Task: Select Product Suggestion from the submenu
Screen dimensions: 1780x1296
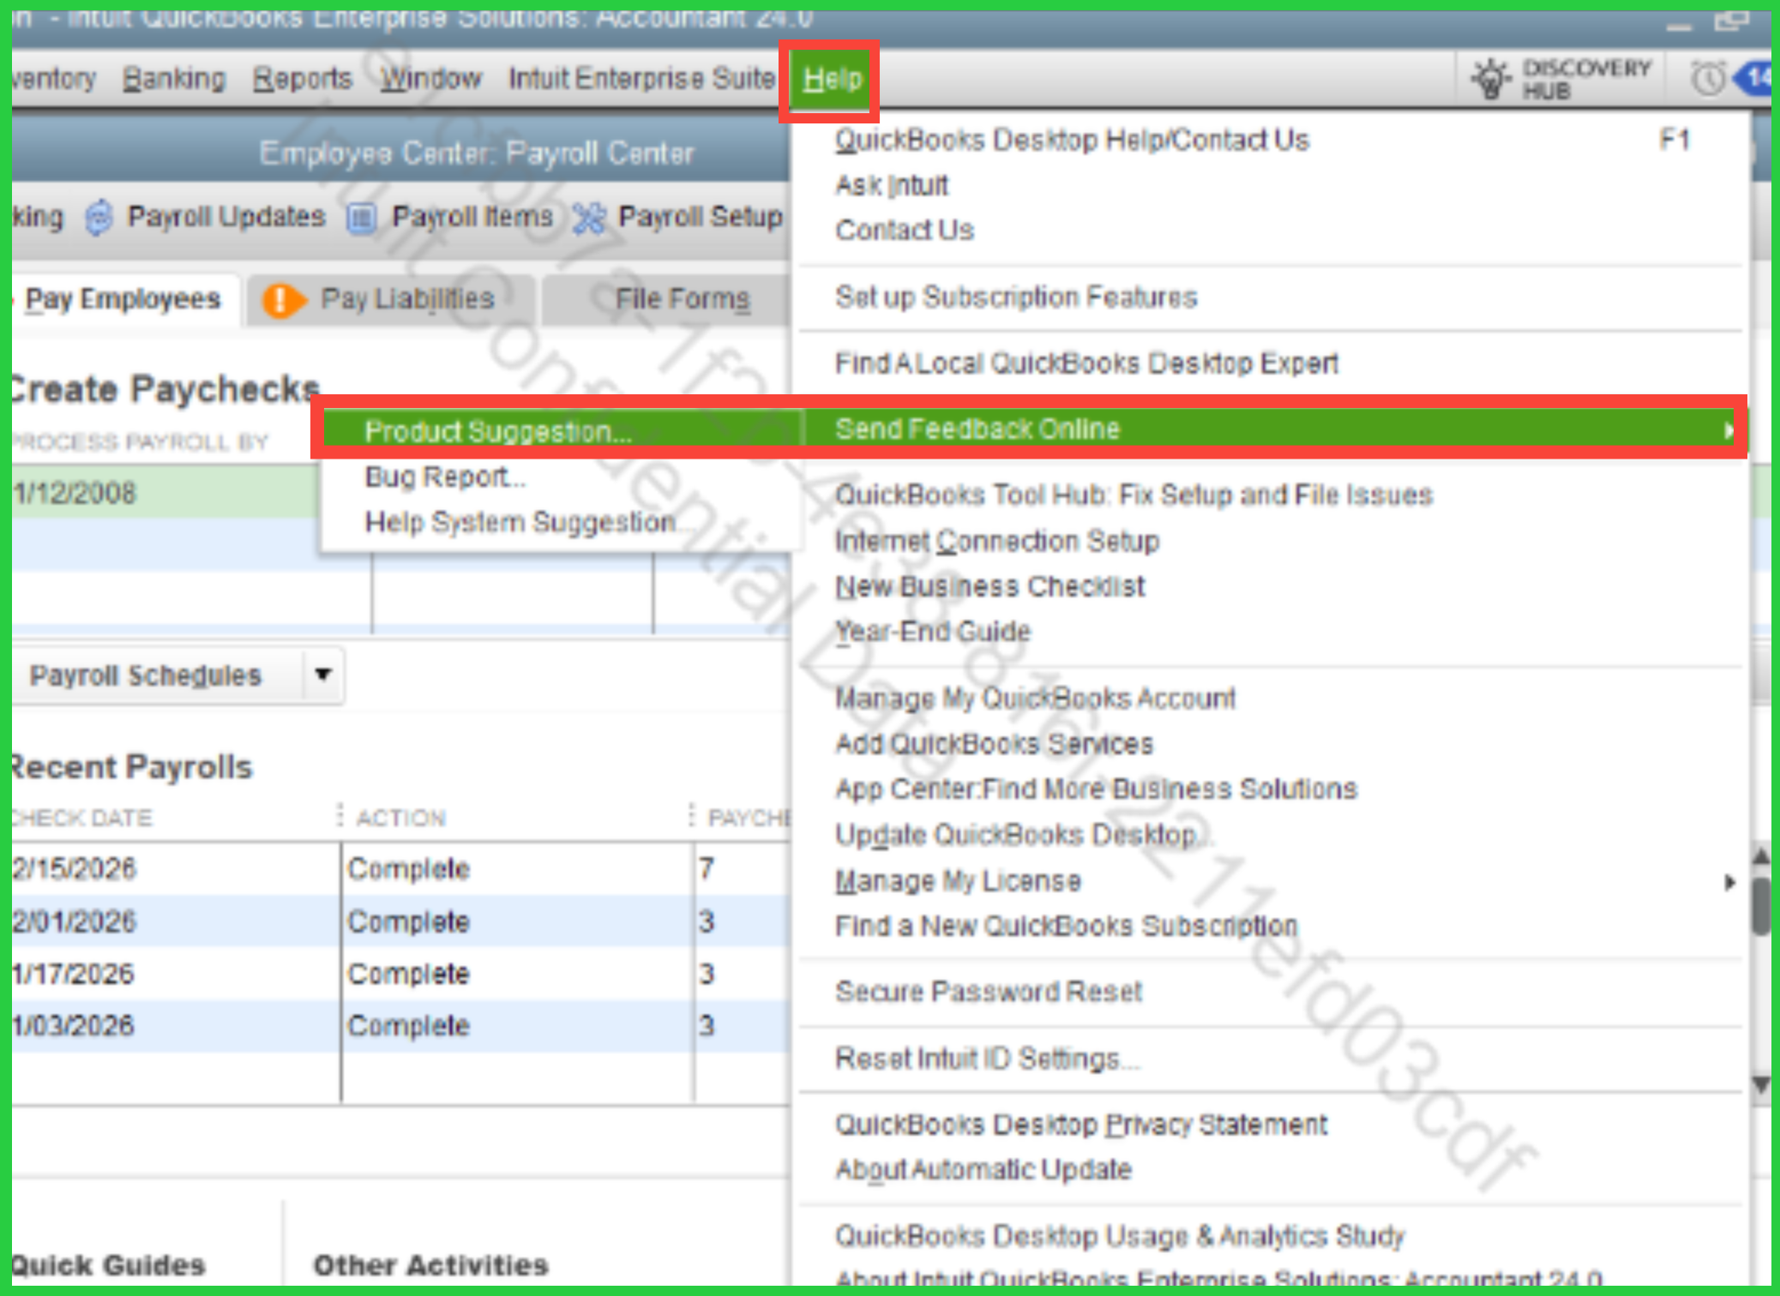Action: click(497, 431)
